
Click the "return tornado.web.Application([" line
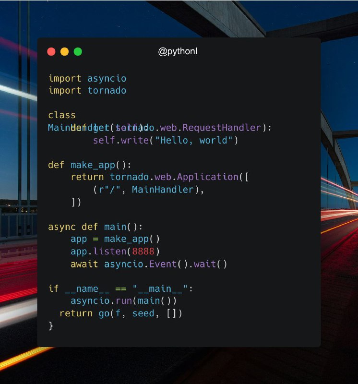click(160, 177)
